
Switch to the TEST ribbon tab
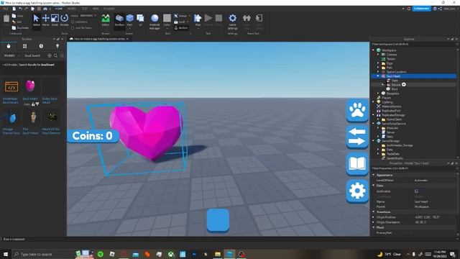pos(85,9)
